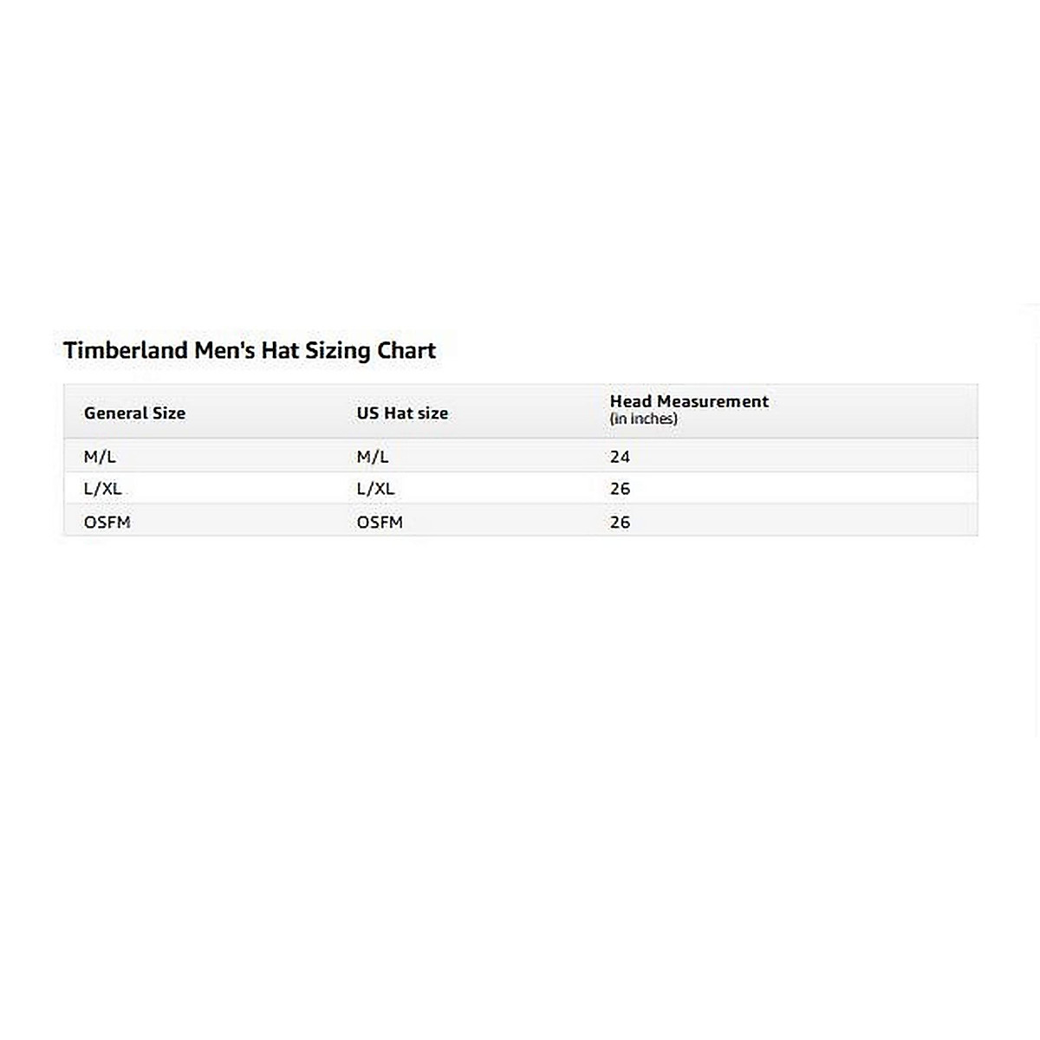
Task: Select the 26 value in the OSFM row
Action: coord(620,523)
